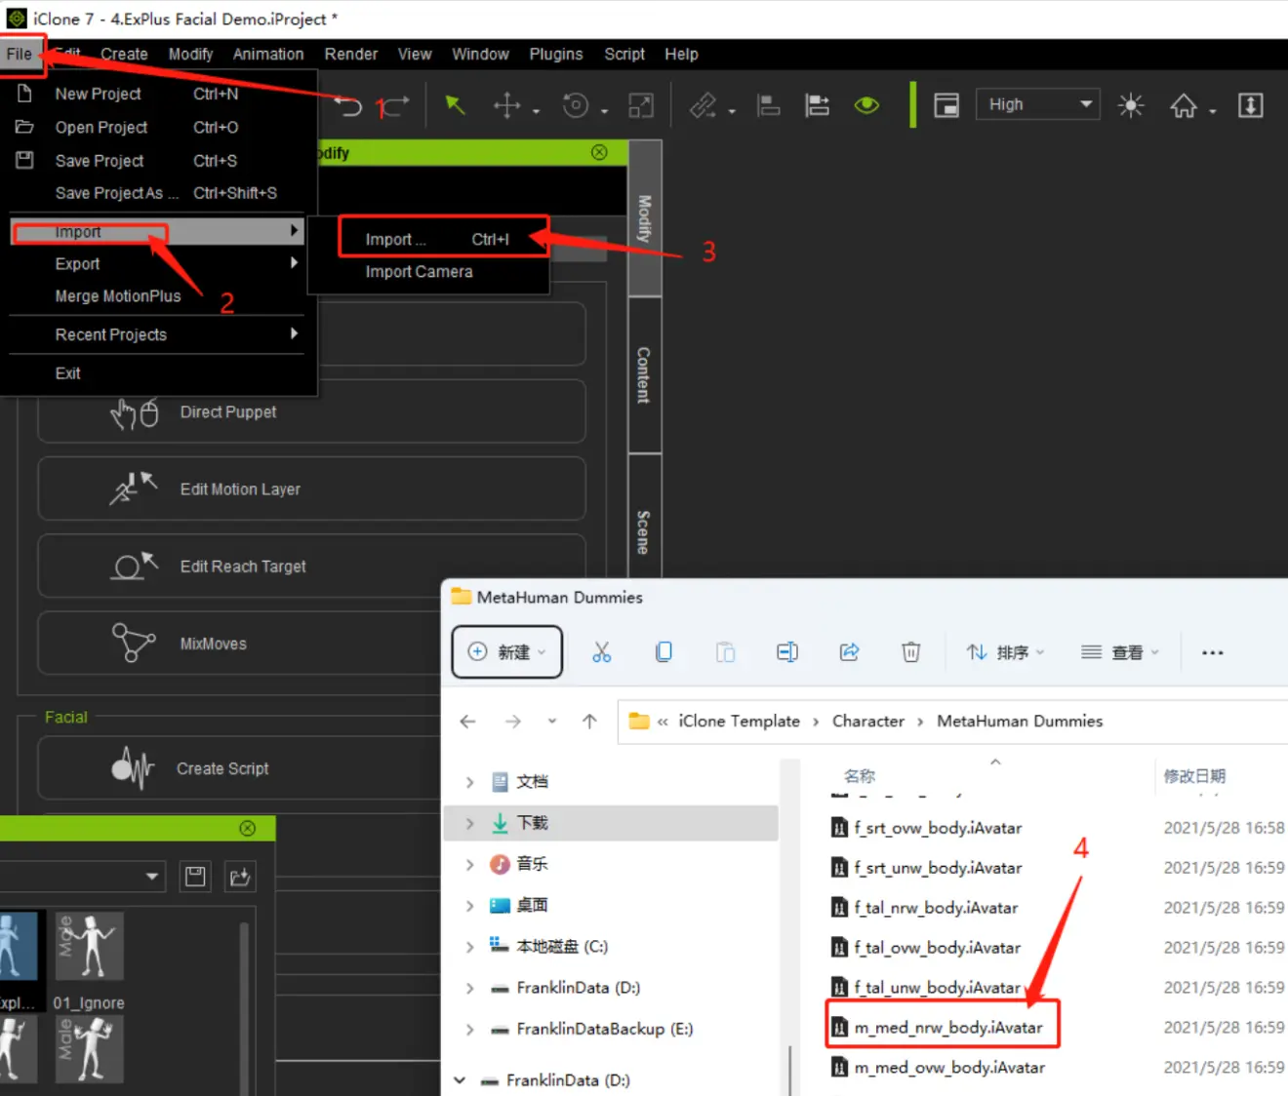Click Exit in File menu

[x=68, y=372]
